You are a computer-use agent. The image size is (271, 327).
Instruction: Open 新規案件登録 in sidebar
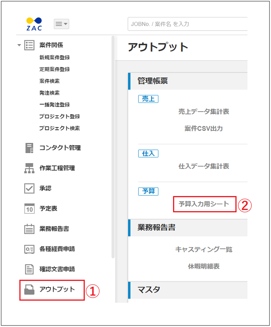pos(54,58)
